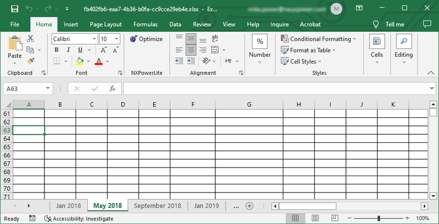Open the text Orientation icon
439x224 pixels.
(207, 61)
